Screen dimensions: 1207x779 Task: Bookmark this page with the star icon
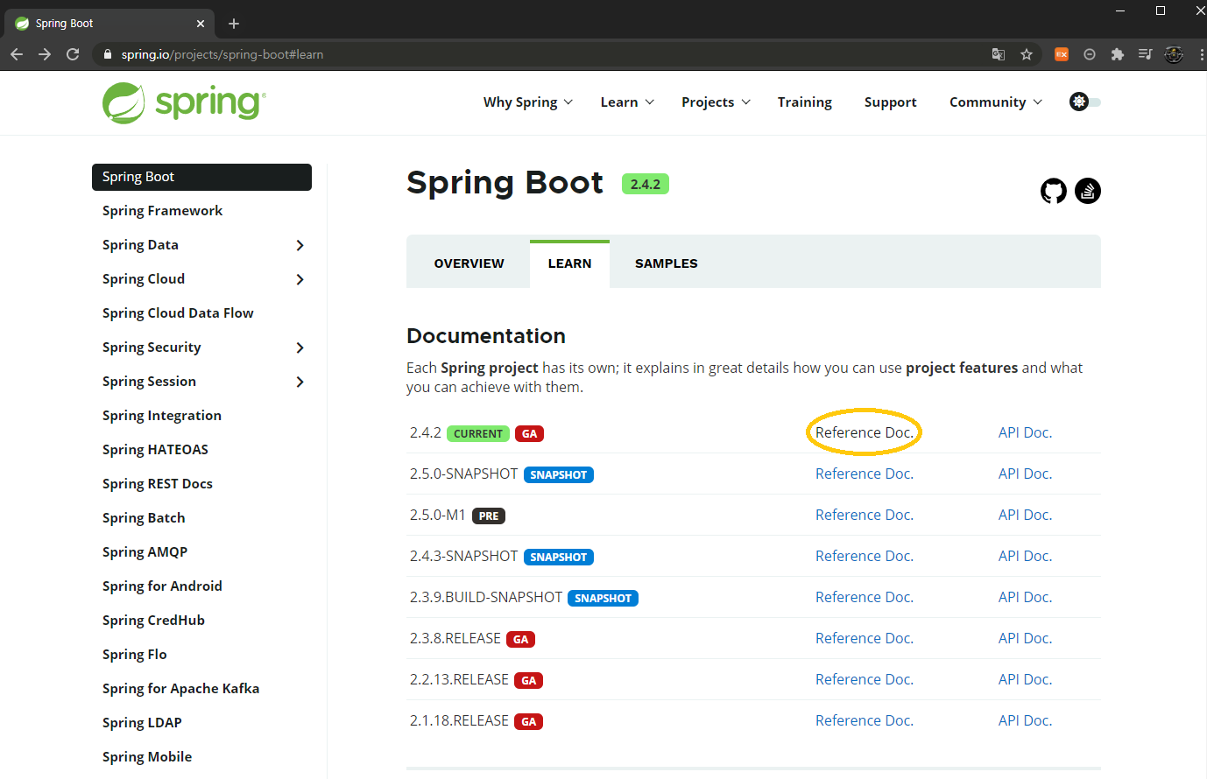(1027, 54)
